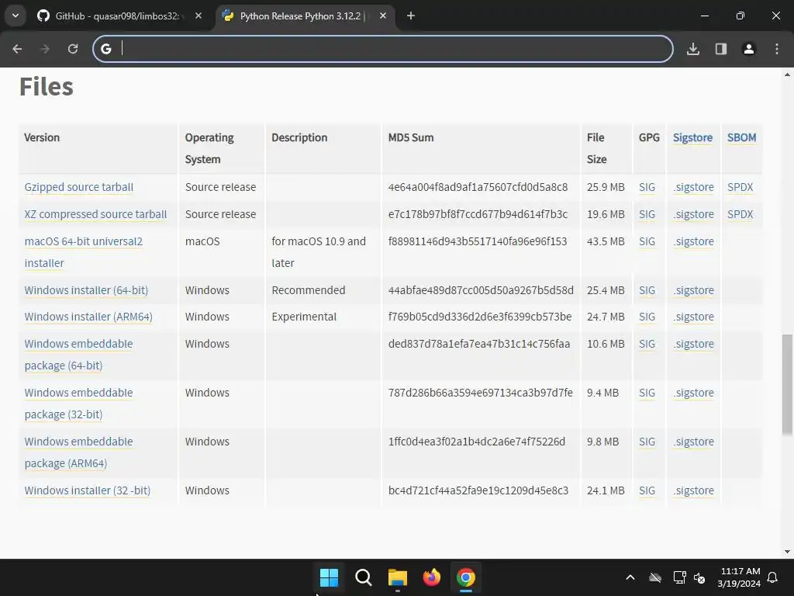Download the Gzipped source tarball
This screenshot has width=794, height=596.
click(x=79, y=187)
